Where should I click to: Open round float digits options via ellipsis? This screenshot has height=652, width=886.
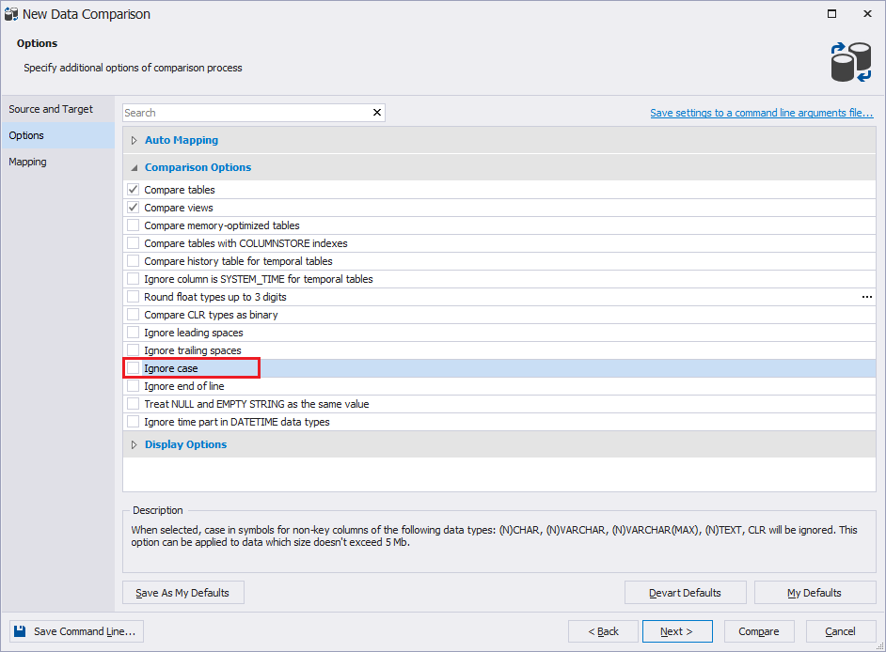[x=866, y=296]
